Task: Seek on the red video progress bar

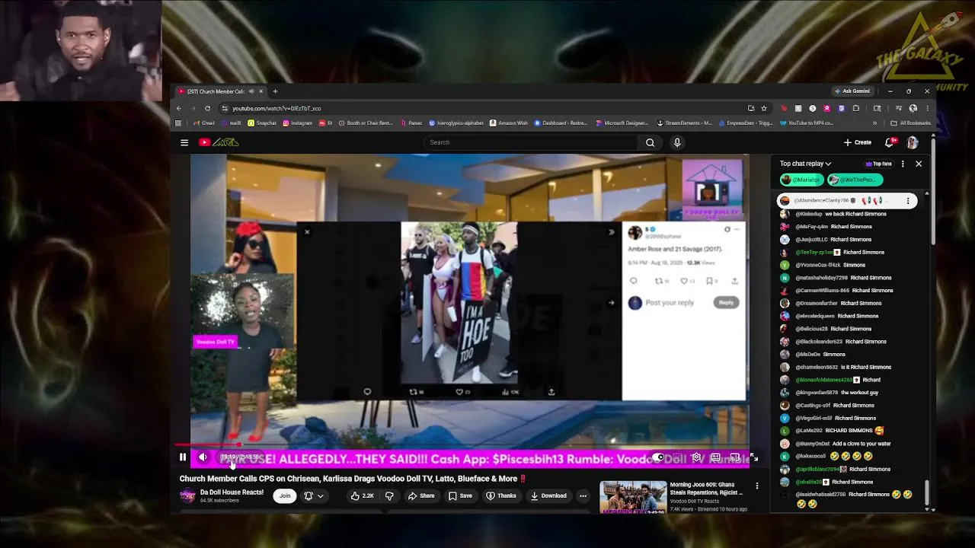Action: 463,444
